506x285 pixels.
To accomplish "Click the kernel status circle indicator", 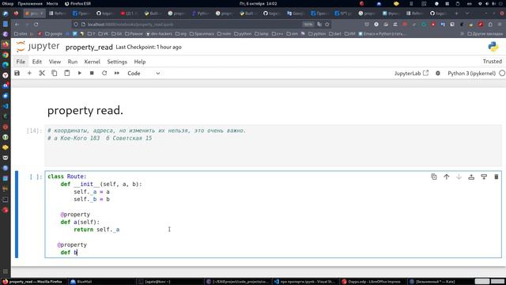I will click(x=502, y=74).
